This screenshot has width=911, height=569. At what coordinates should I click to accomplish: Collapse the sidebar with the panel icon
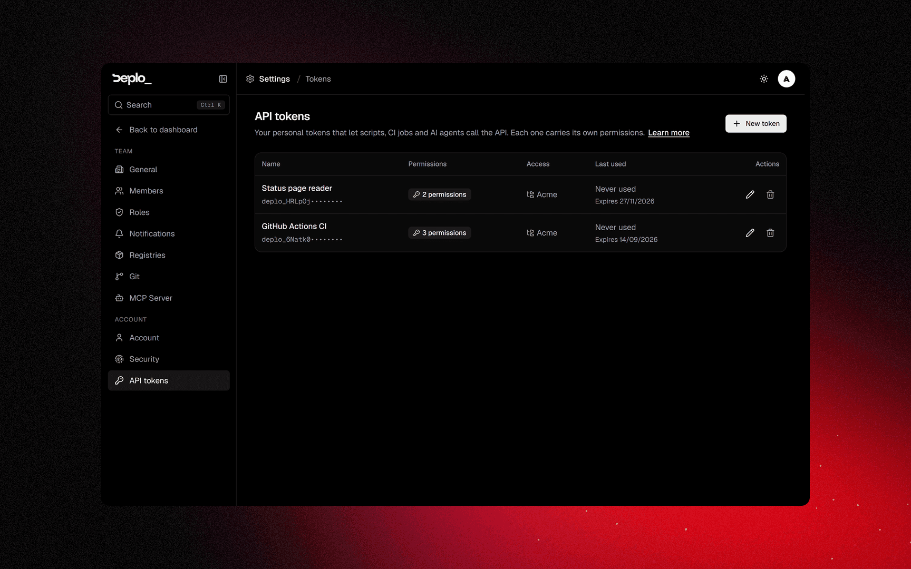(223, 79)
